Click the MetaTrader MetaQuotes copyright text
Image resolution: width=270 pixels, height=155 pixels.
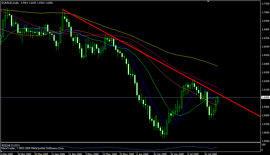pos(33,148)
